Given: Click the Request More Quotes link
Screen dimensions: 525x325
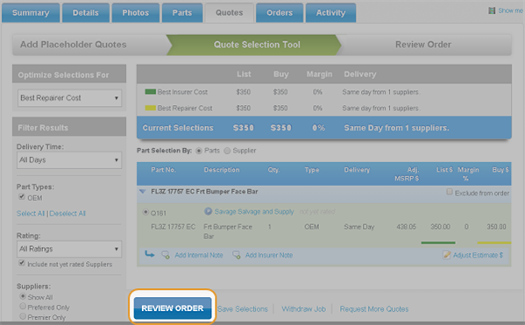Looking at the screenshot, I should pyautogui.click(x=374, y=309).
